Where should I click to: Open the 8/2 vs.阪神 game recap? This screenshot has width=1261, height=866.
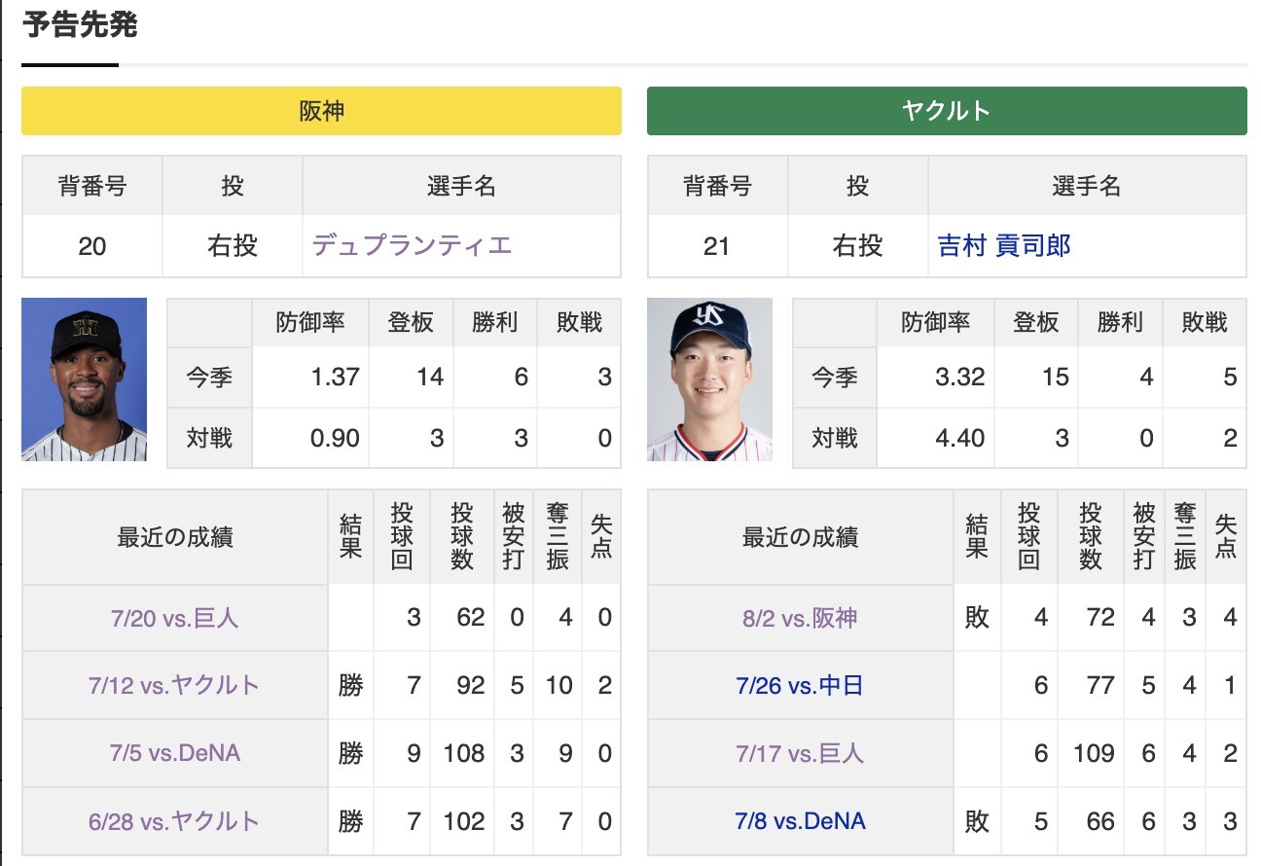(798, 618)
